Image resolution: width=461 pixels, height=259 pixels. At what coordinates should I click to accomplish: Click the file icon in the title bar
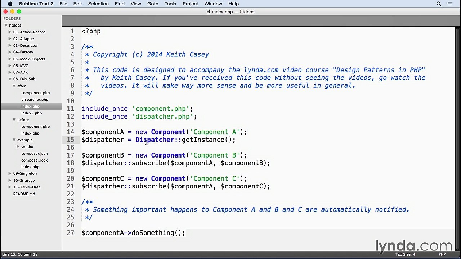tap(208, 12)
